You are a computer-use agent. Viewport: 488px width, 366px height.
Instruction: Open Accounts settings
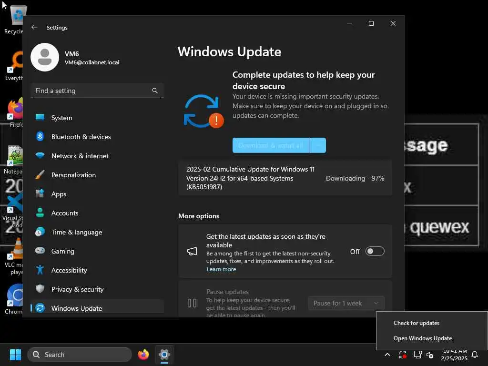tap(97, 213)
